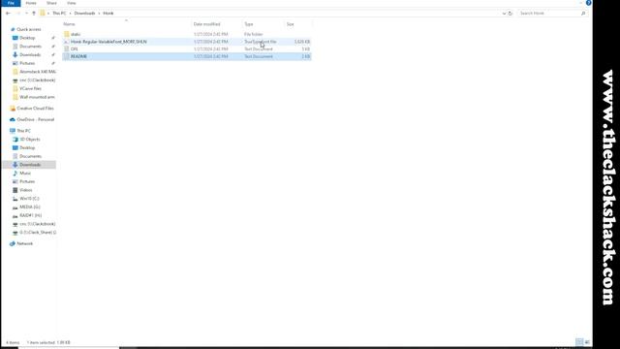Screen dimensions: 620x349
Task: Go up one folder level arrow
Action: pyautogui.click(x=34, y=13)
